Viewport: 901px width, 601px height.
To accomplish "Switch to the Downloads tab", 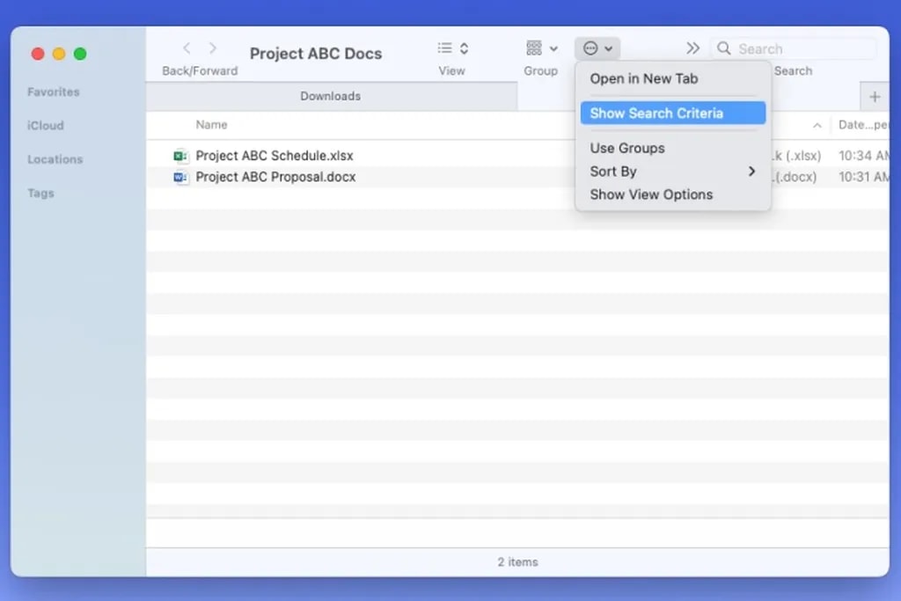I will 330,96.
